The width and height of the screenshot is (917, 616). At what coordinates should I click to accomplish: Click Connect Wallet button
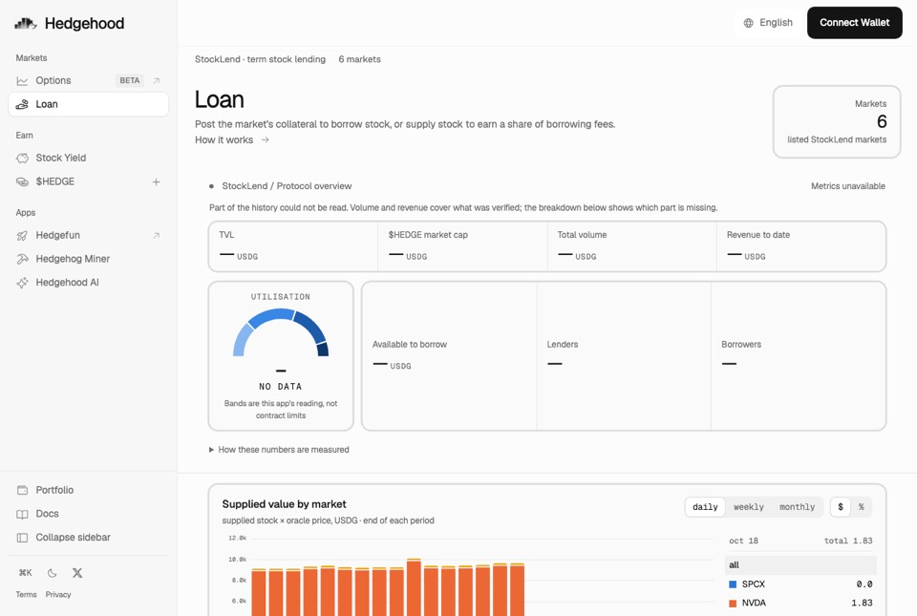[x=854, y=23]
